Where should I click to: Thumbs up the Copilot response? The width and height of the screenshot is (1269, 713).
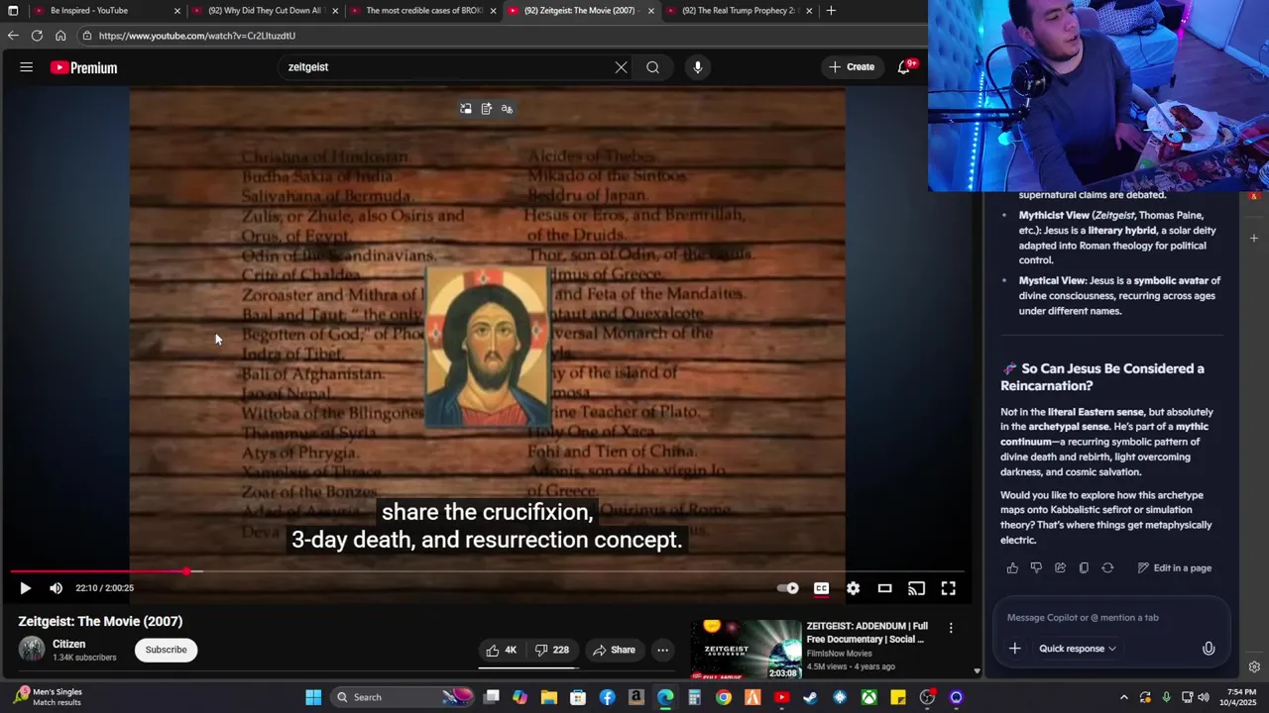pos(1012,568)
